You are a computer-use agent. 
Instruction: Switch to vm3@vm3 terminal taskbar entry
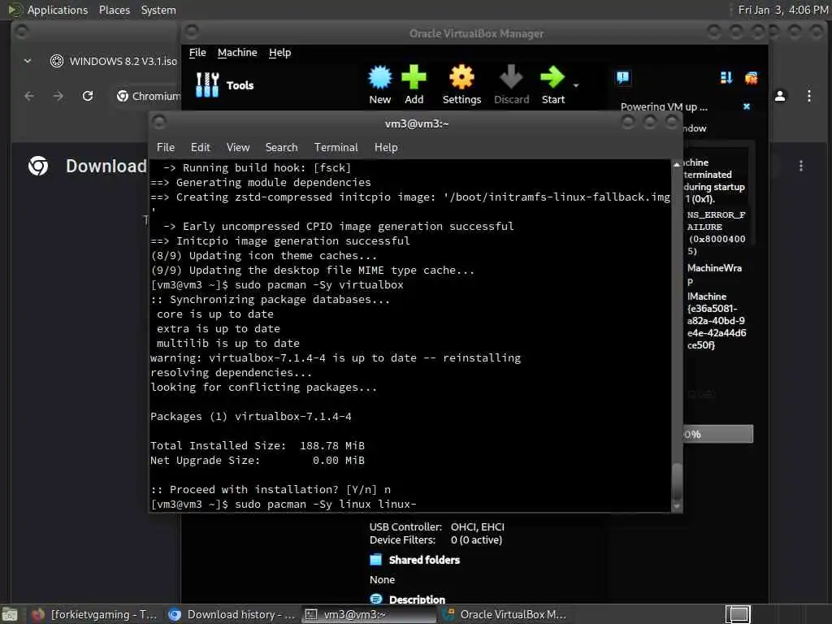(x=369, y=615)
